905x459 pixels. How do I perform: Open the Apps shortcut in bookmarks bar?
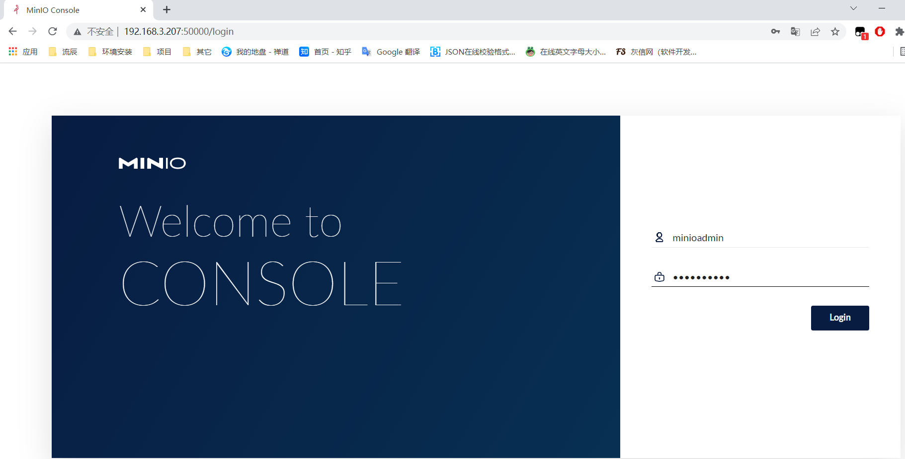[23, 52]
